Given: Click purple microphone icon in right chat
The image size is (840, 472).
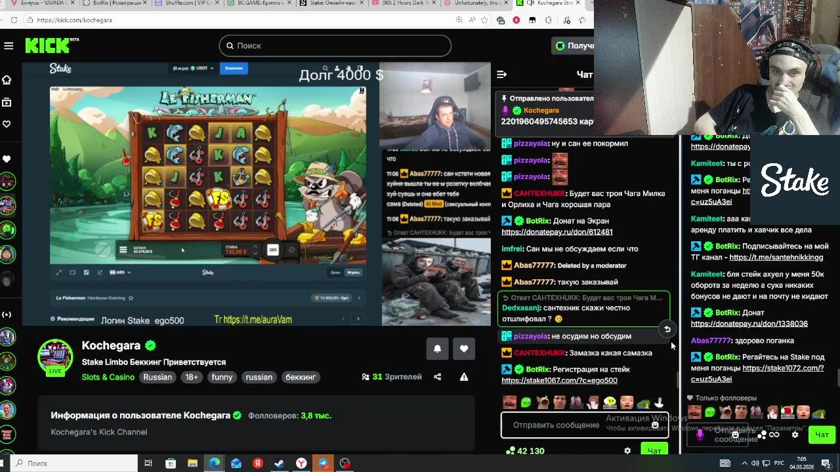Looking at the screenshot, I should click(x=700, y=435).
